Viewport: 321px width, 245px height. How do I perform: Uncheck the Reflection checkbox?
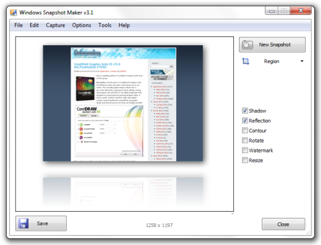click(x=245, y=120)
